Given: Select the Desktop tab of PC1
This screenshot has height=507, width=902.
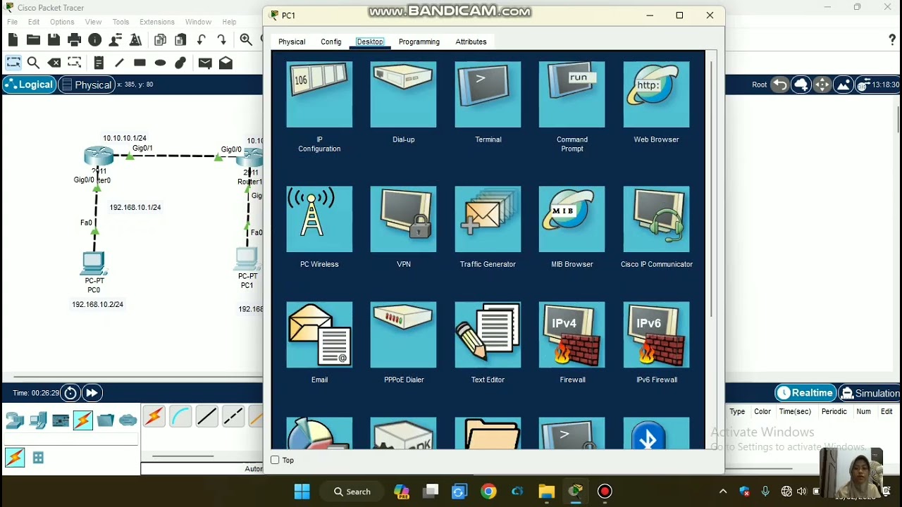Looking at the screenshot, I should [x=370, y=42].
